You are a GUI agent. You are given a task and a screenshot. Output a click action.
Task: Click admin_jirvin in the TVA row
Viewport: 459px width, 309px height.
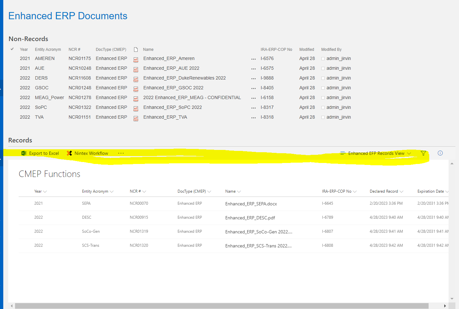click(338, 117)
